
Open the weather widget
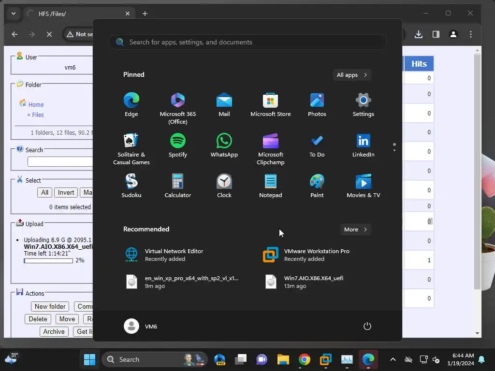(11, 359)
